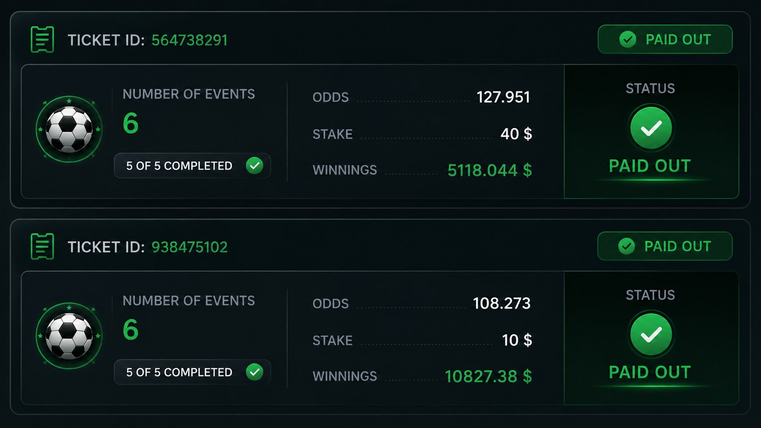Open ticket ID 564738291 link
This screenshot has width=761, height=428.
coord(189,40)
